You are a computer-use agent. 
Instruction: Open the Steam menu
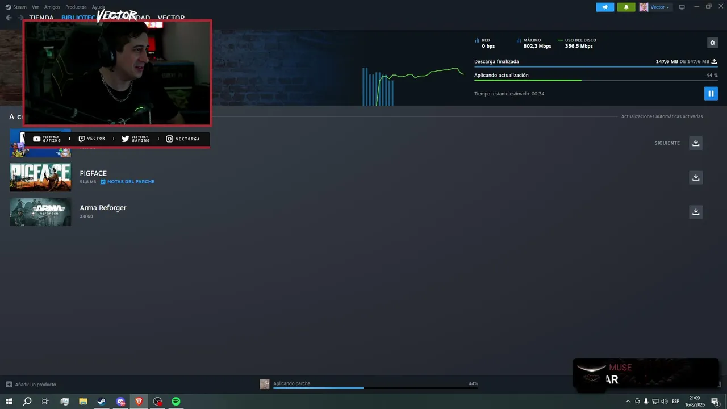point(16,7)
